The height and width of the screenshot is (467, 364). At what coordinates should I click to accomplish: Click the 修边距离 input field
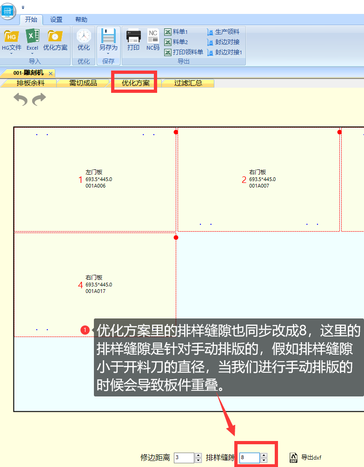pos(184,457)
